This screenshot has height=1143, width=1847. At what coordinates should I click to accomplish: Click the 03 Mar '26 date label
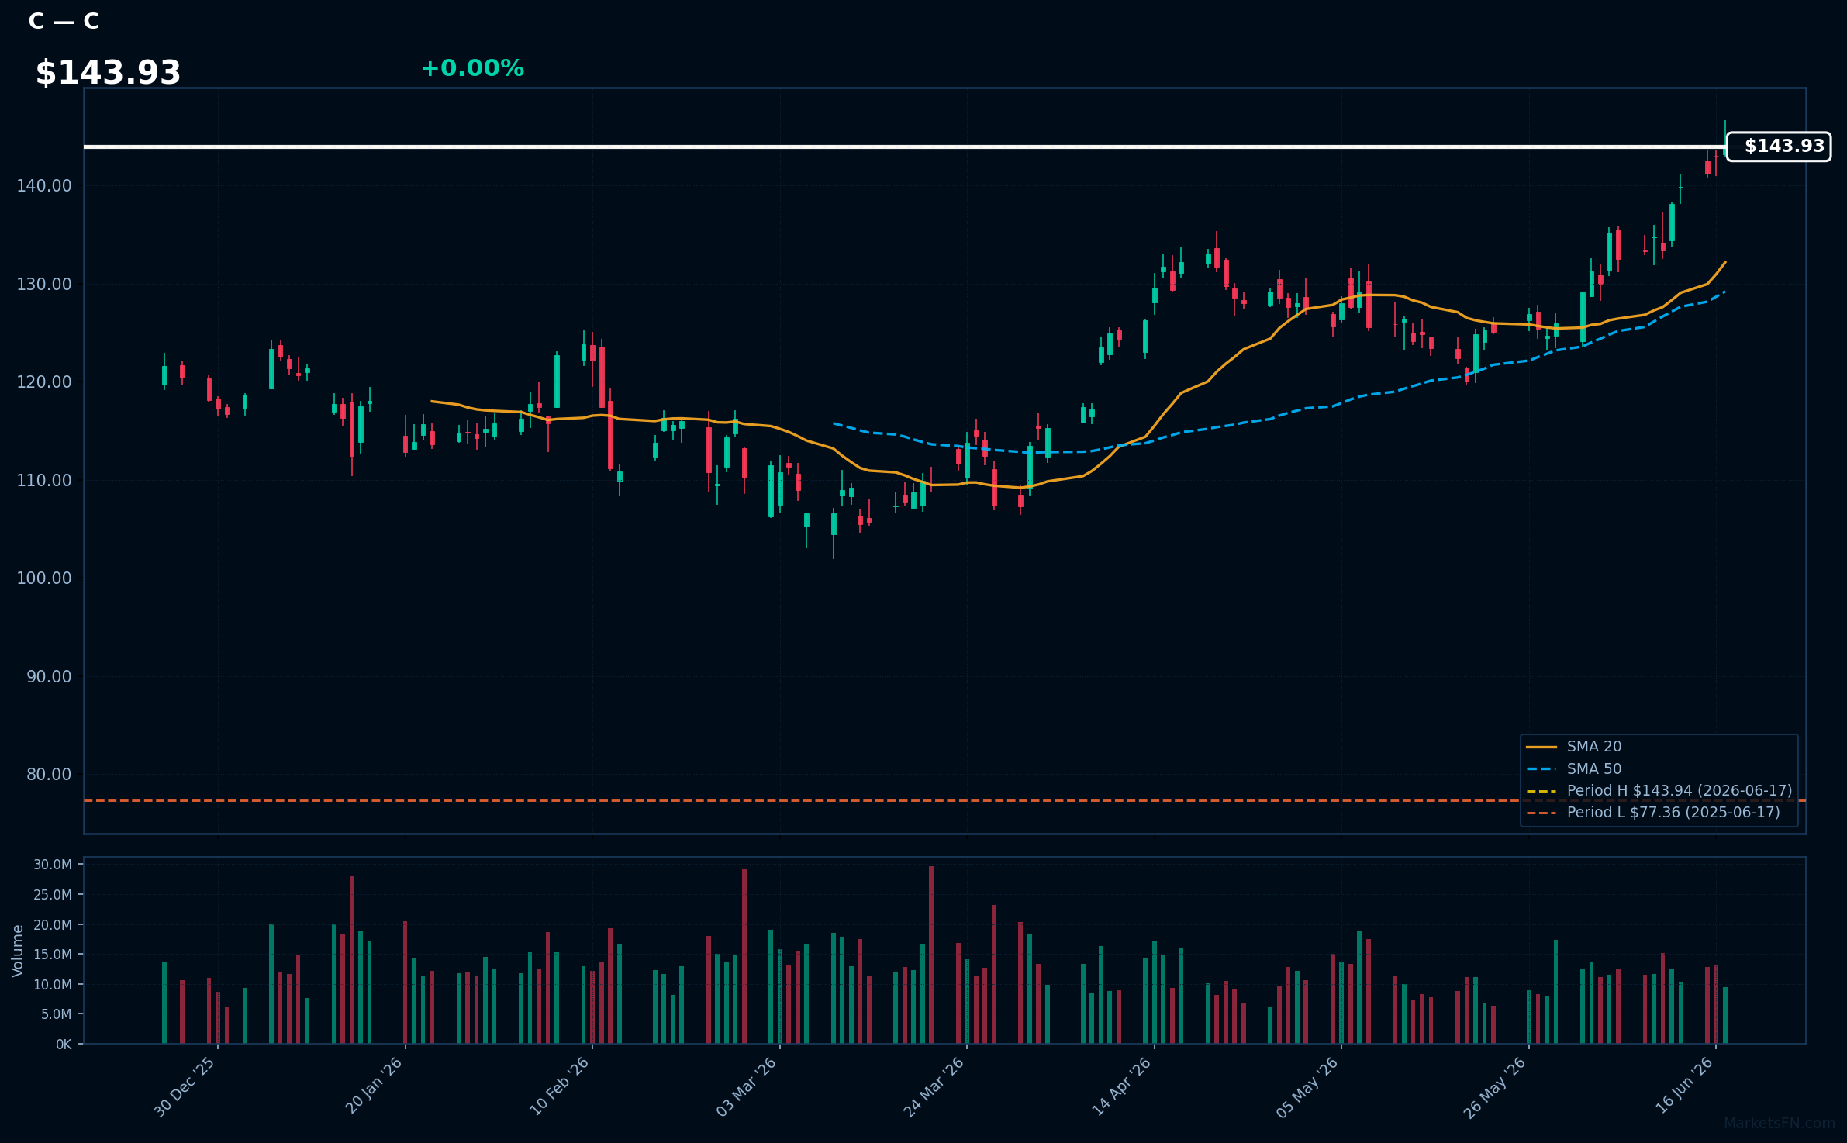pyautogui.click(x=747, y=1087)
